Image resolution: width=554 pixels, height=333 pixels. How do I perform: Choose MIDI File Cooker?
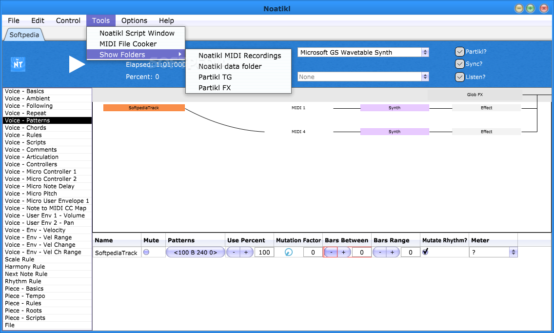[x=136, y=44]
